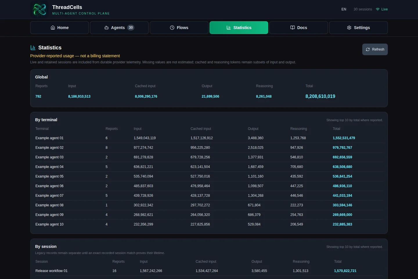Click the 30 sessions indicator
The height and width of the screenshot is (279, 418).
tap(363, 9)
